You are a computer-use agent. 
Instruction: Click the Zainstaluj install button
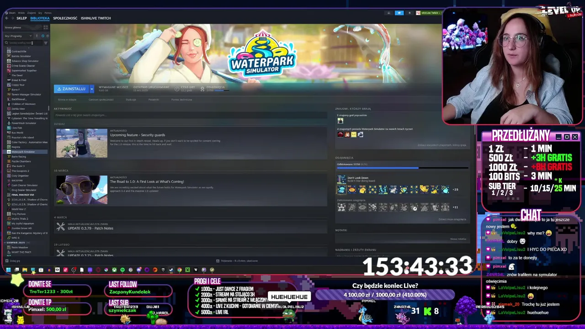tap(71, 89)
